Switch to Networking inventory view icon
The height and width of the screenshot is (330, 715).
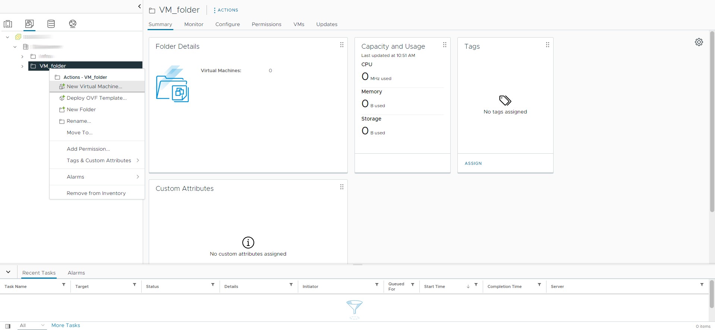click(x=73, y=24)
